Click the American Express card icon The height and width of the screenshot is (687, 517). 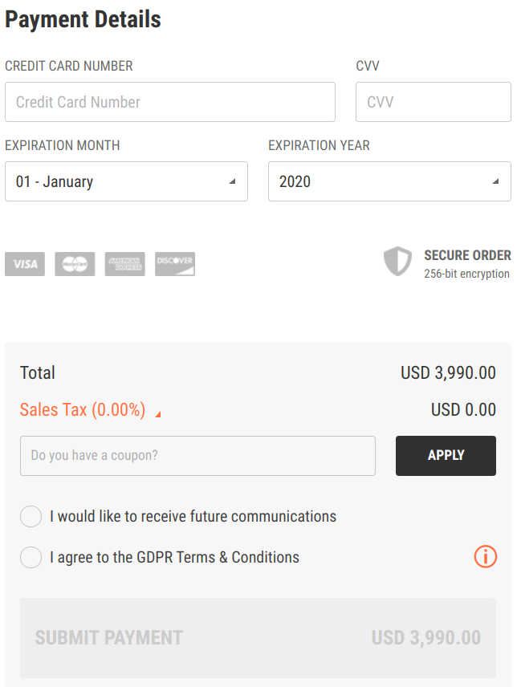[x=125, y=264]
